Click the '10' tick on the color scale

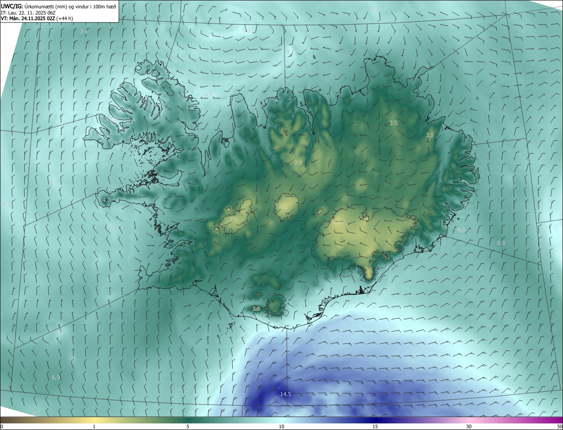[281, 426]
